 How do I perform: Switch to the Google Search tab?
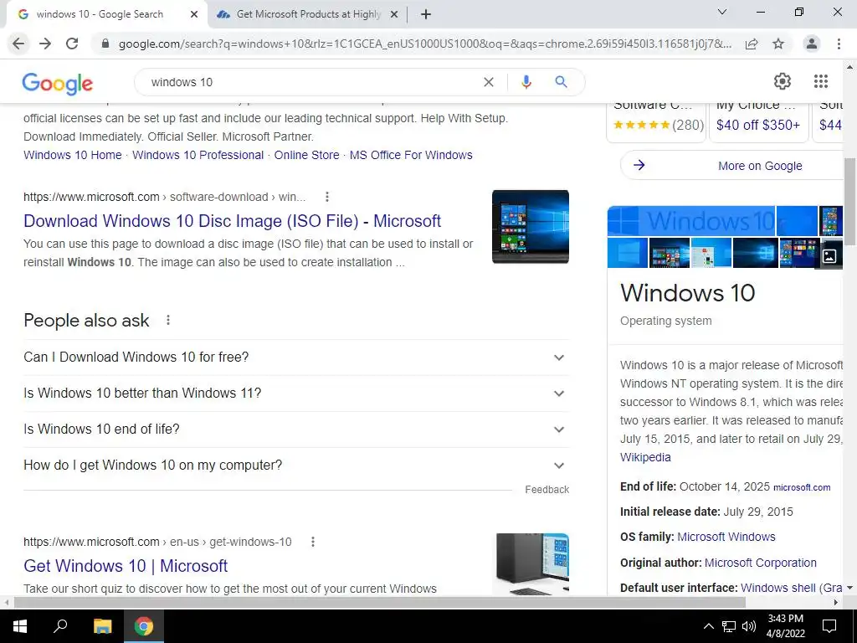point(100,14)
